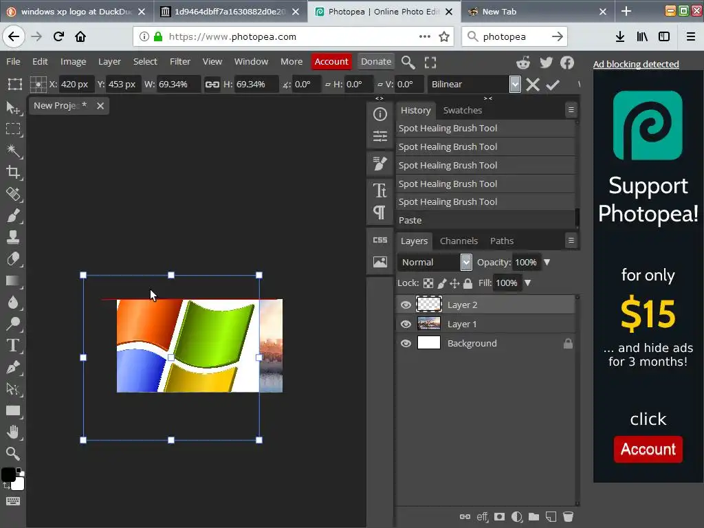Select the Gradient tool
The width and height of the screenshot is (704, 528).
pyautogui.click(x=13, y=280)
